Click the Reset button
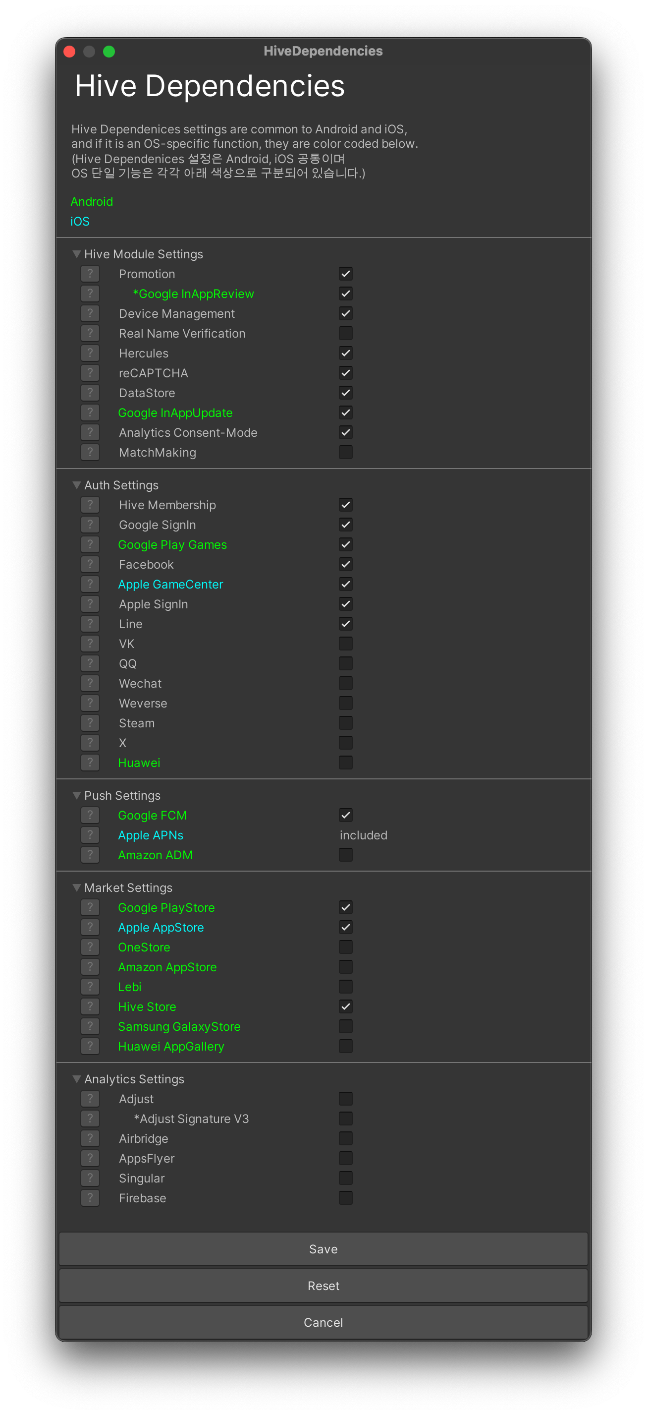The height and width of the screenshot is (1415, 647). pos(323,1286)
